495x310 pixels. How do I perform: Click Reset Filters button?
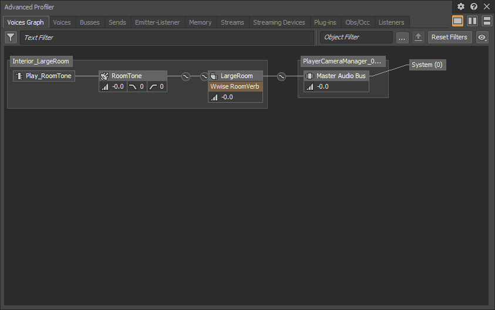point(450,37)
